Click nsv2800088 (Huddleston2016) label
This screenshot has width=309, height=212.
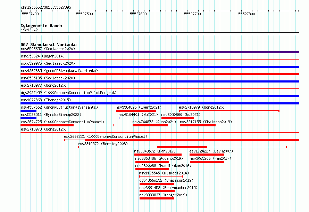(x=163, y=166)
